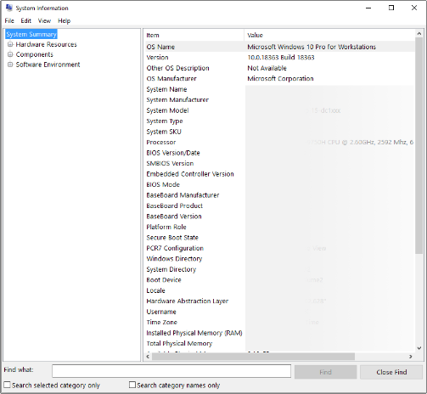Maximize the System Information window
Viewport: 427px width, 394px height.
(391, 8)
